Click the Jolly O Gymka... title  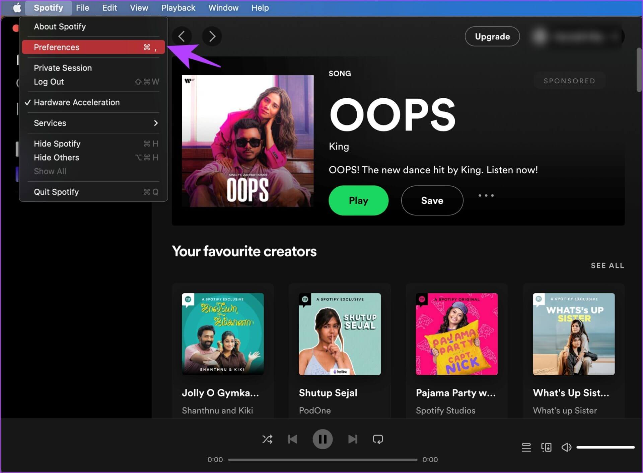(x=220, y=393)
